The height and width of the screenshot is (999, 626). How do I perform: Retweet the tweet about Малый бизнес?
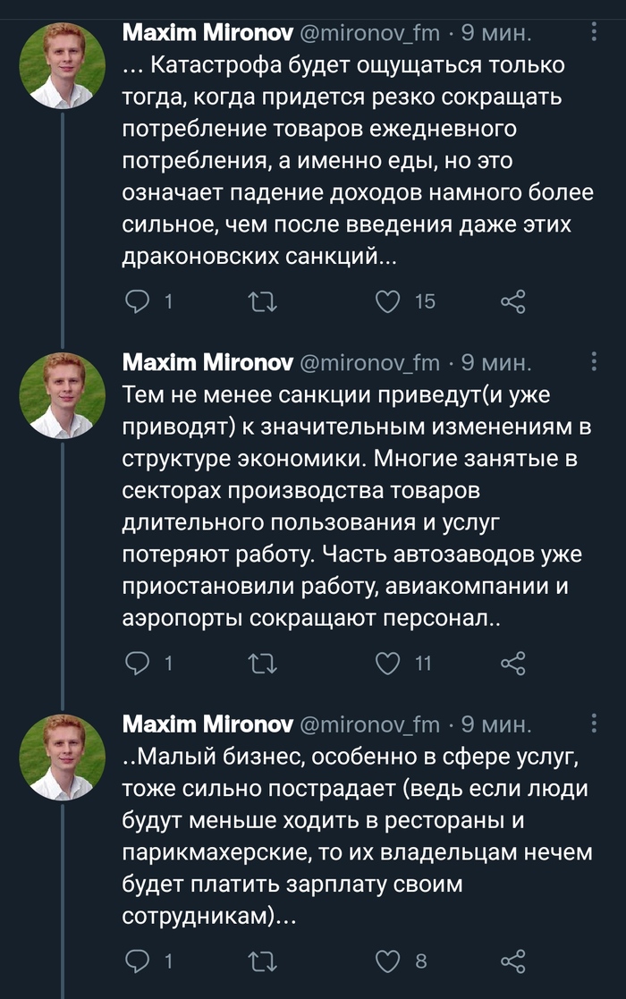point(262,961)
